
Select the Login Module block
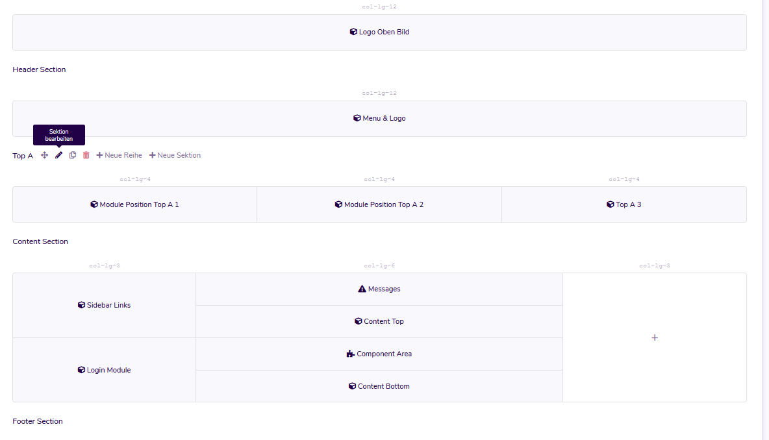(x=104, y=370)
